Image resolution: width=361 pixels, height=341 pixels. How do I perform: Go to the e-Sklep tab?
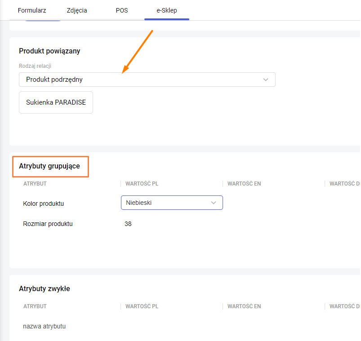tap(166, 10)
